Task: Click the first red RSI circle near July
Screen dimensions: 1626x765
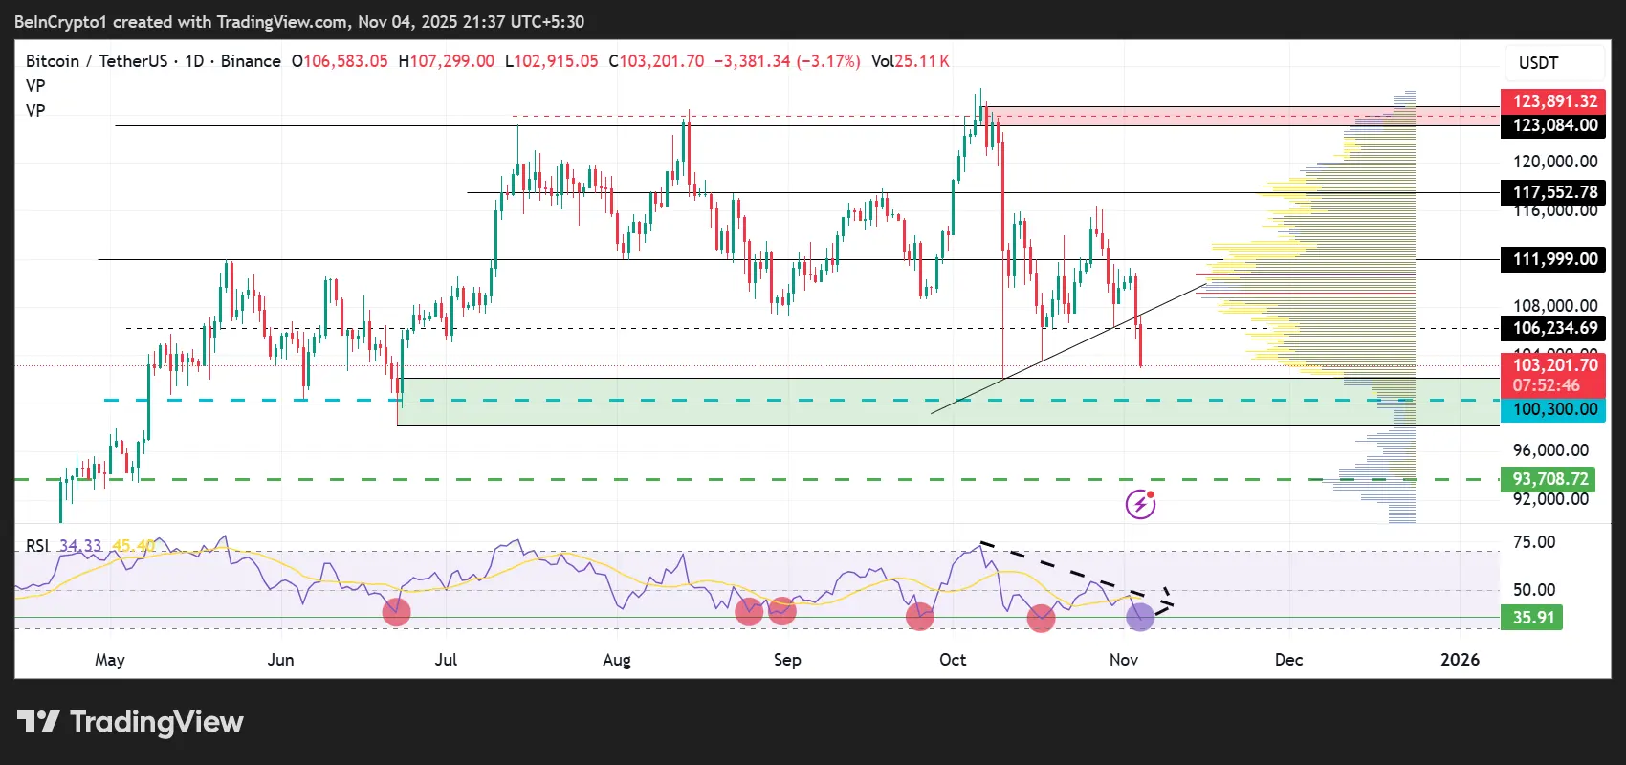Action: pyautogui.click(x=396, y=612)
